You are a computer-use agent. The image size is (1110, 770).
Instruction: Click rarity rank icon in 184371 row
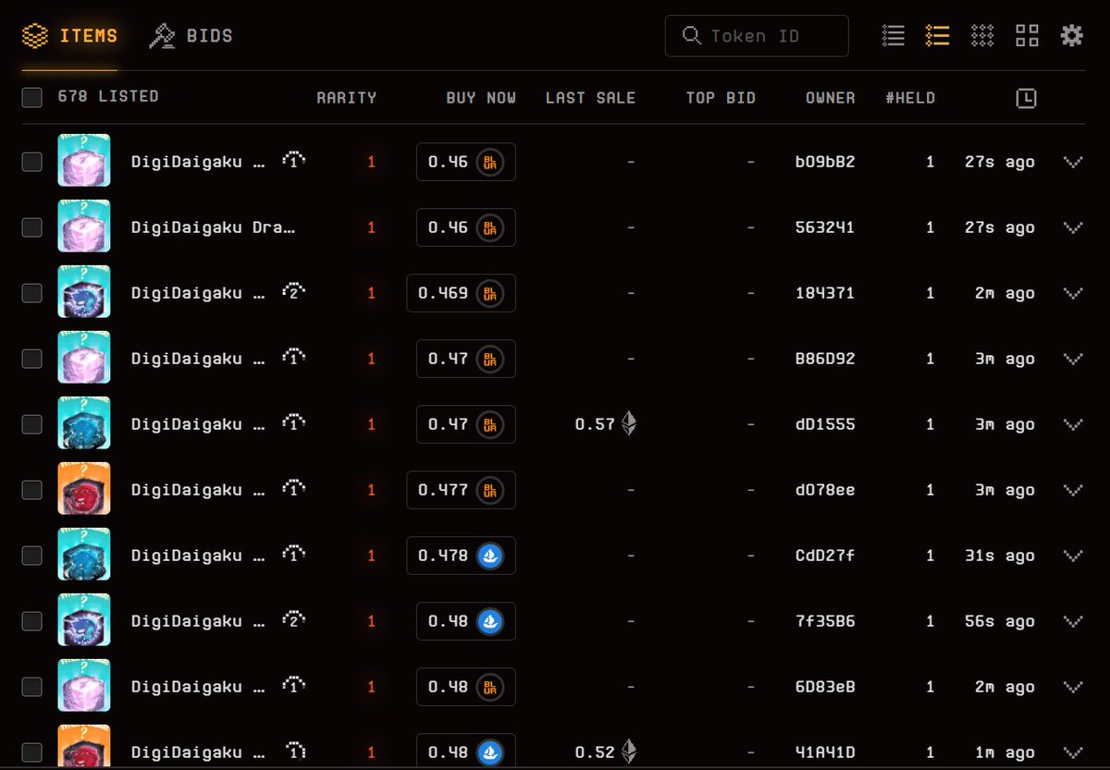tap(294, 292)
